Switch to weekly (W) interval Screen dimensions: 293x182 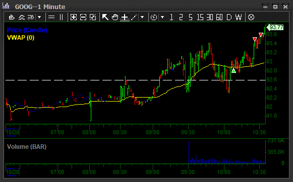[x=239, y=17]
